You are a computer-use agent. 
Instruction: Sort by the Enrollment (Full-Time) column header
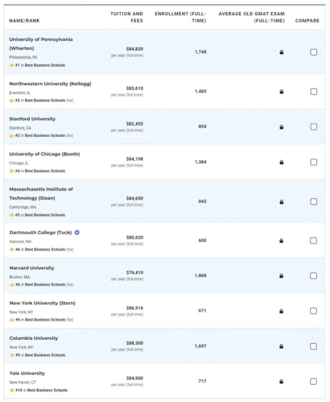[180, 17]
